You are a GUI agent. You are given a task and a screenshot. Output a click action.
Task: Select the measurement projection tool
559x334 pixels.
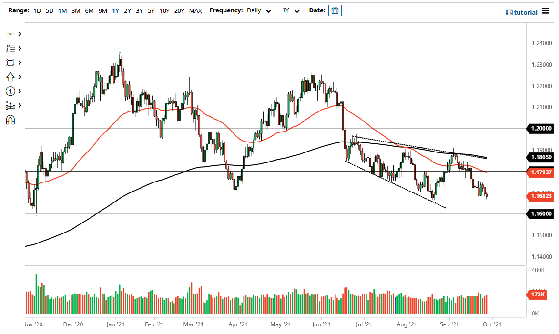10,105
